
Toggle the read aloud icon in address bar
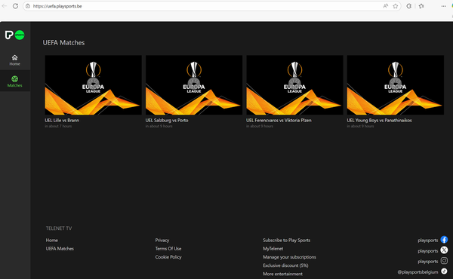pyautogui.click(x=385, y=6)
